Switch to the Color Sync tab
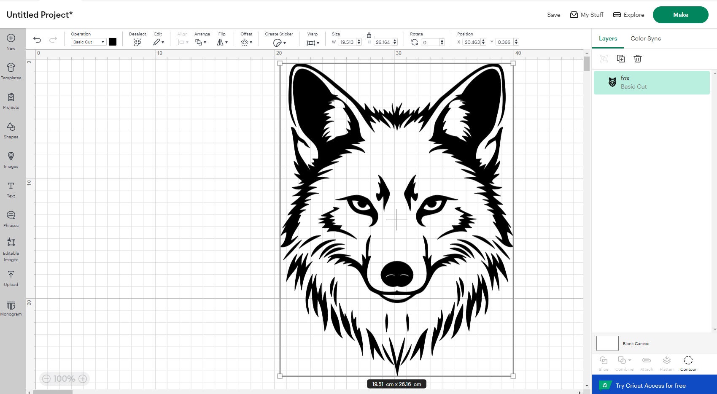The image size is (717, 394). pyautogui.click(x=645, y=38)
